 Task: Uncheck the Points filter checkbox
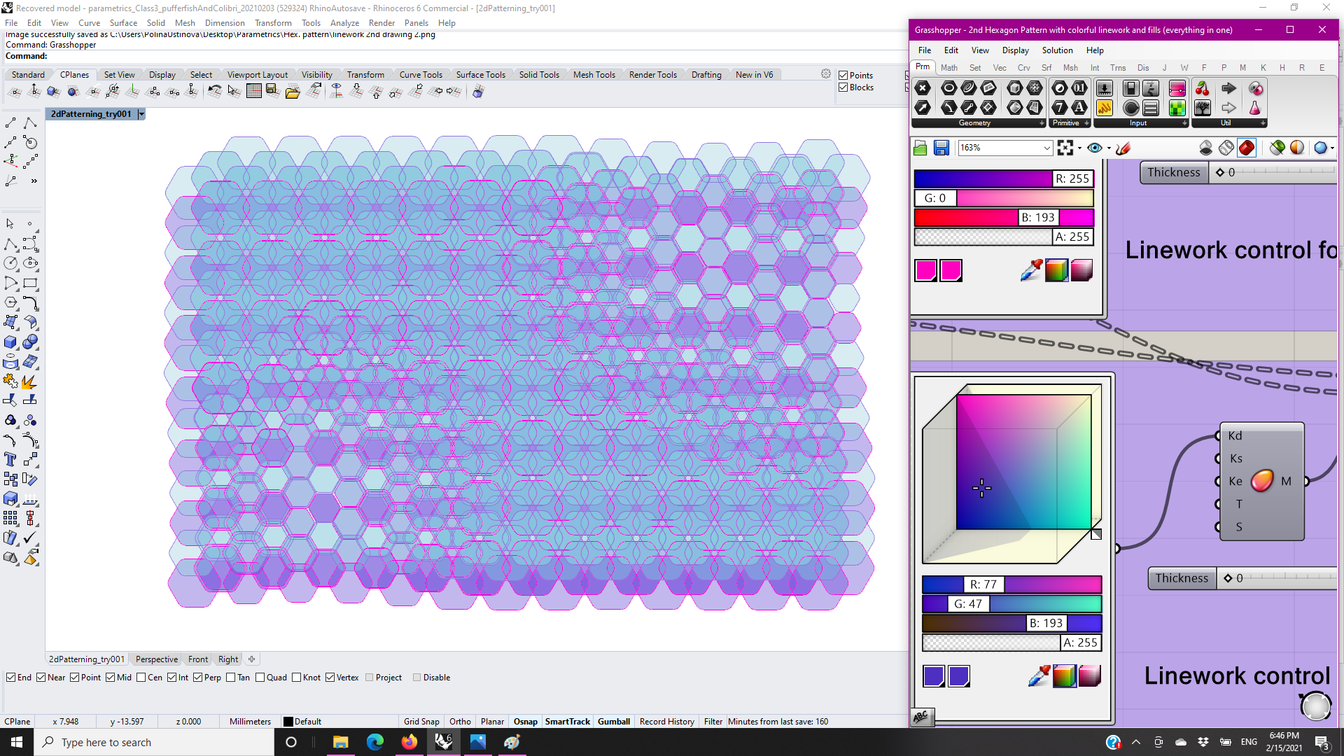[x=843, y=76]
